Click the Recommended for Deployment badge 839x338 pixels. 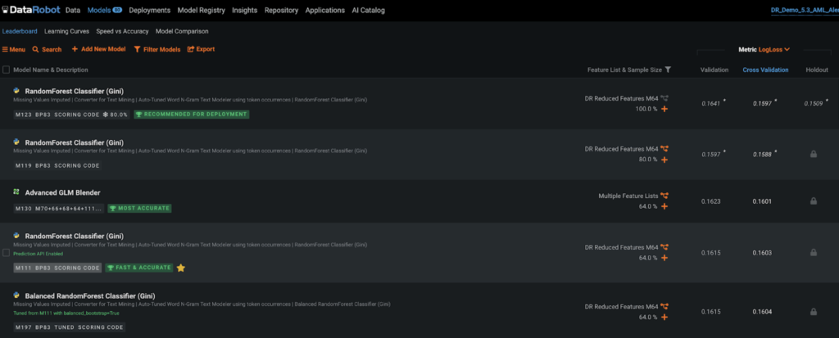pos(191,115)
